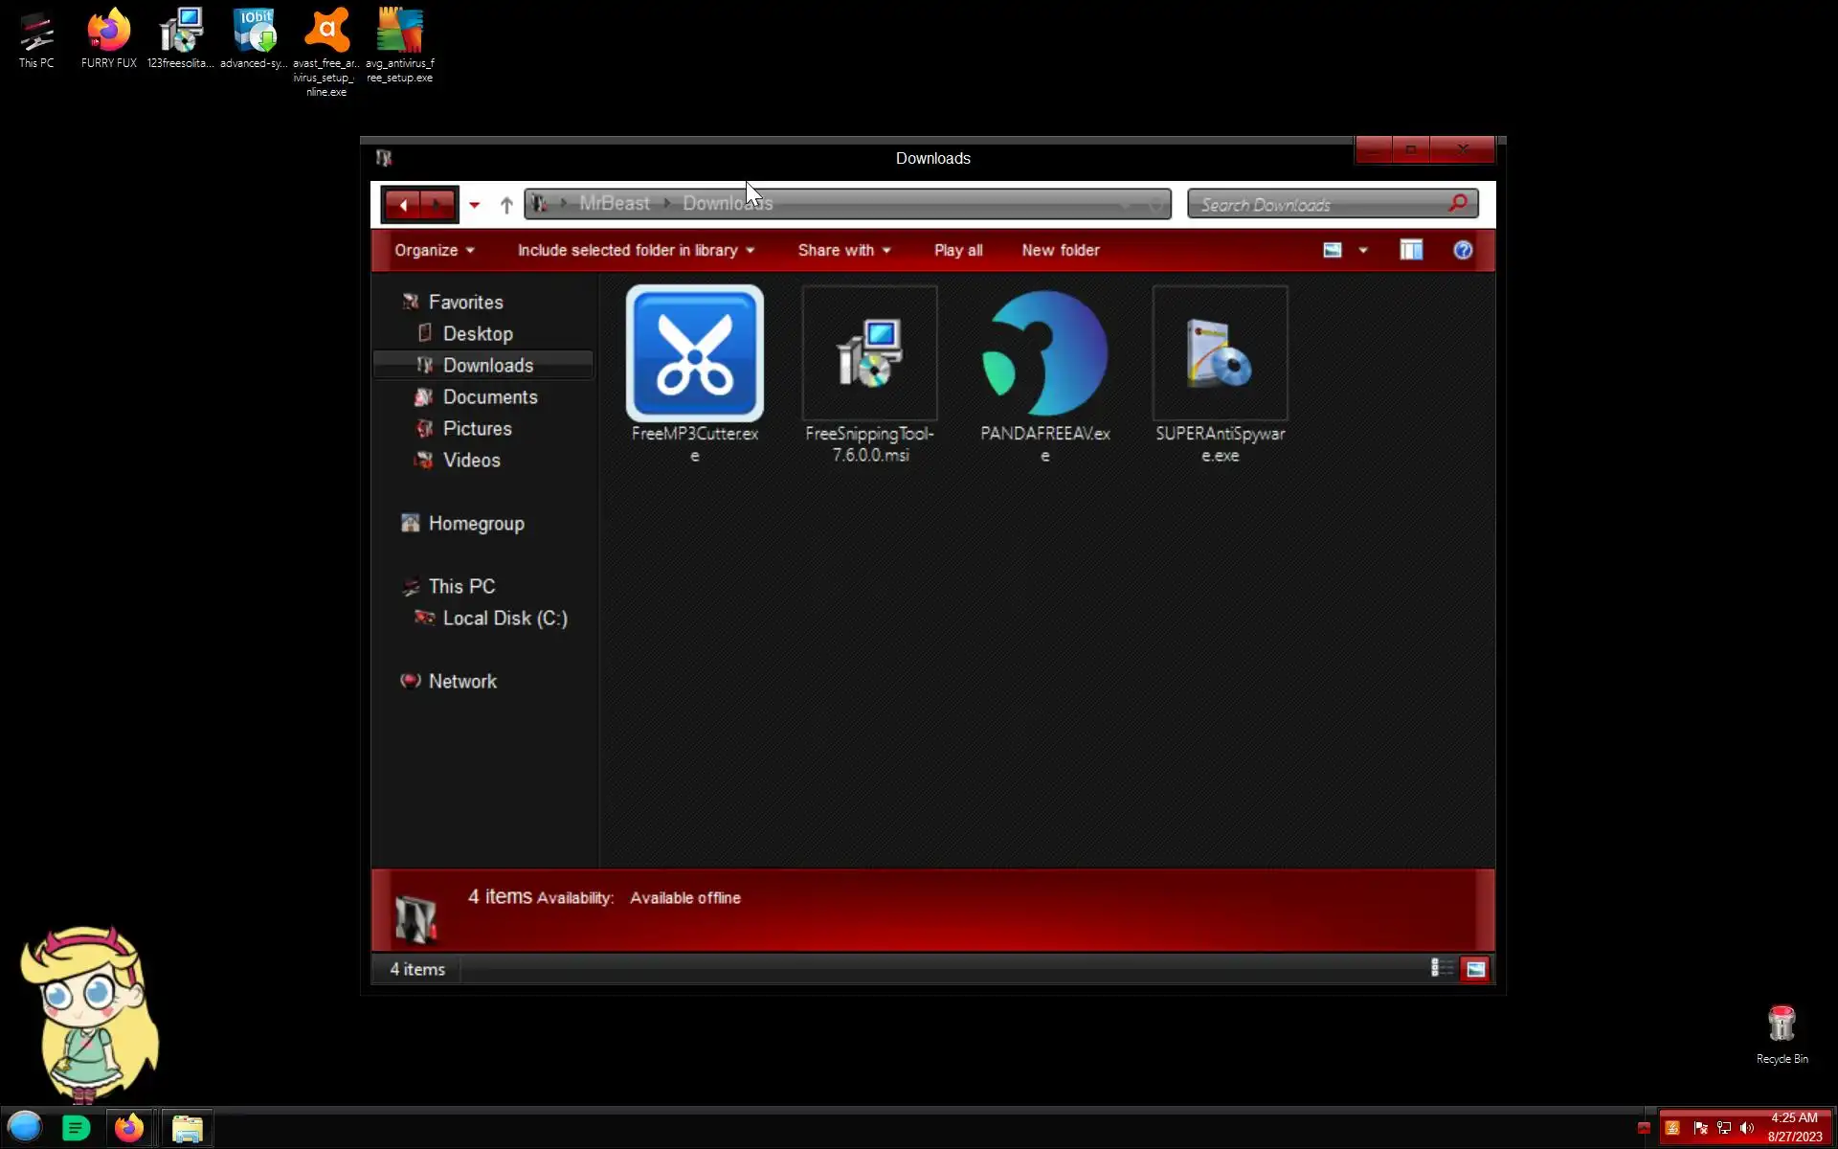Select the FreeMP3Cutter.exe file icon
The width and height of the screenshot is (1838, 1149).
tap(694, 354)
